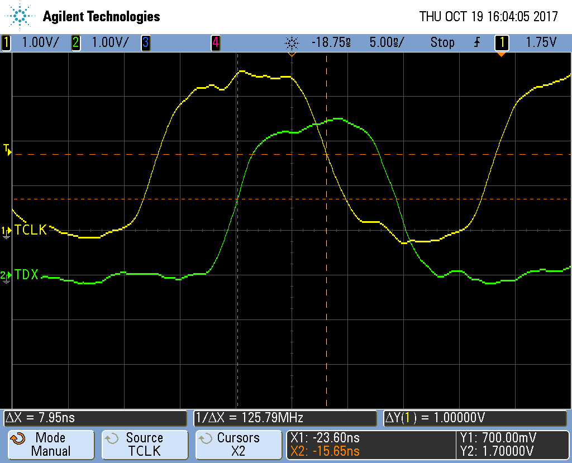Click the rotary knob icon on Mode softkey

click(18, 439)
